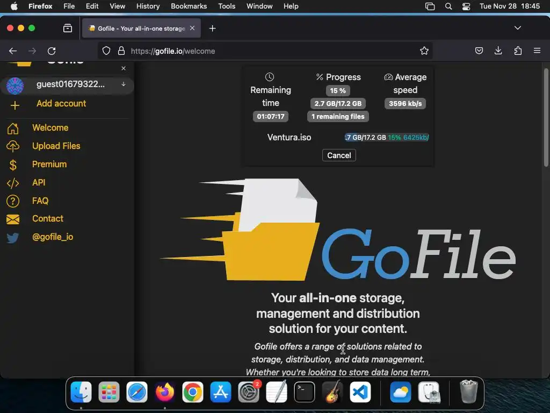Image resolution: width=550 pixels, height=413 pixels.
Task: Click the guest account avatar
Action: (15, 86)
